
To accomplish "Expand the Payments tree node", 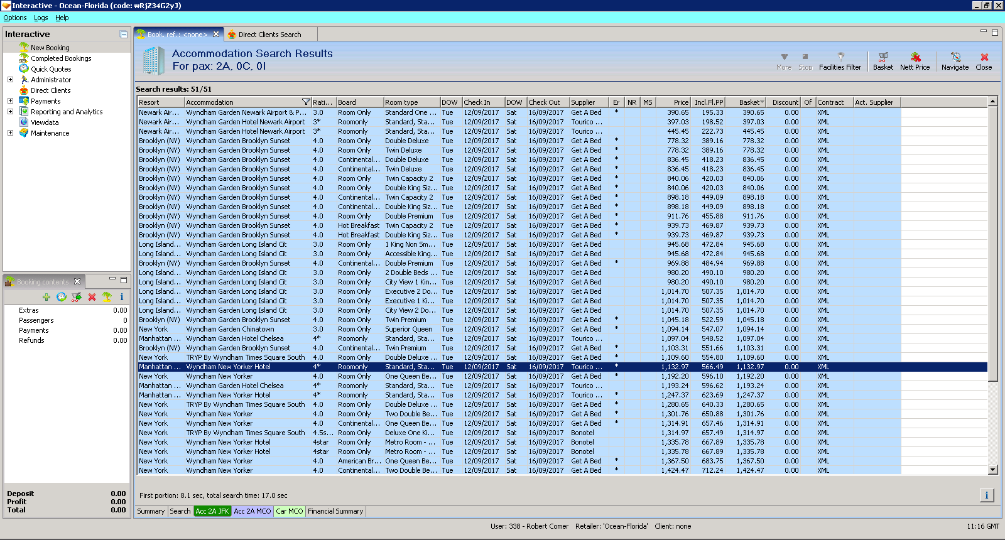I will [x=10, y=101].
